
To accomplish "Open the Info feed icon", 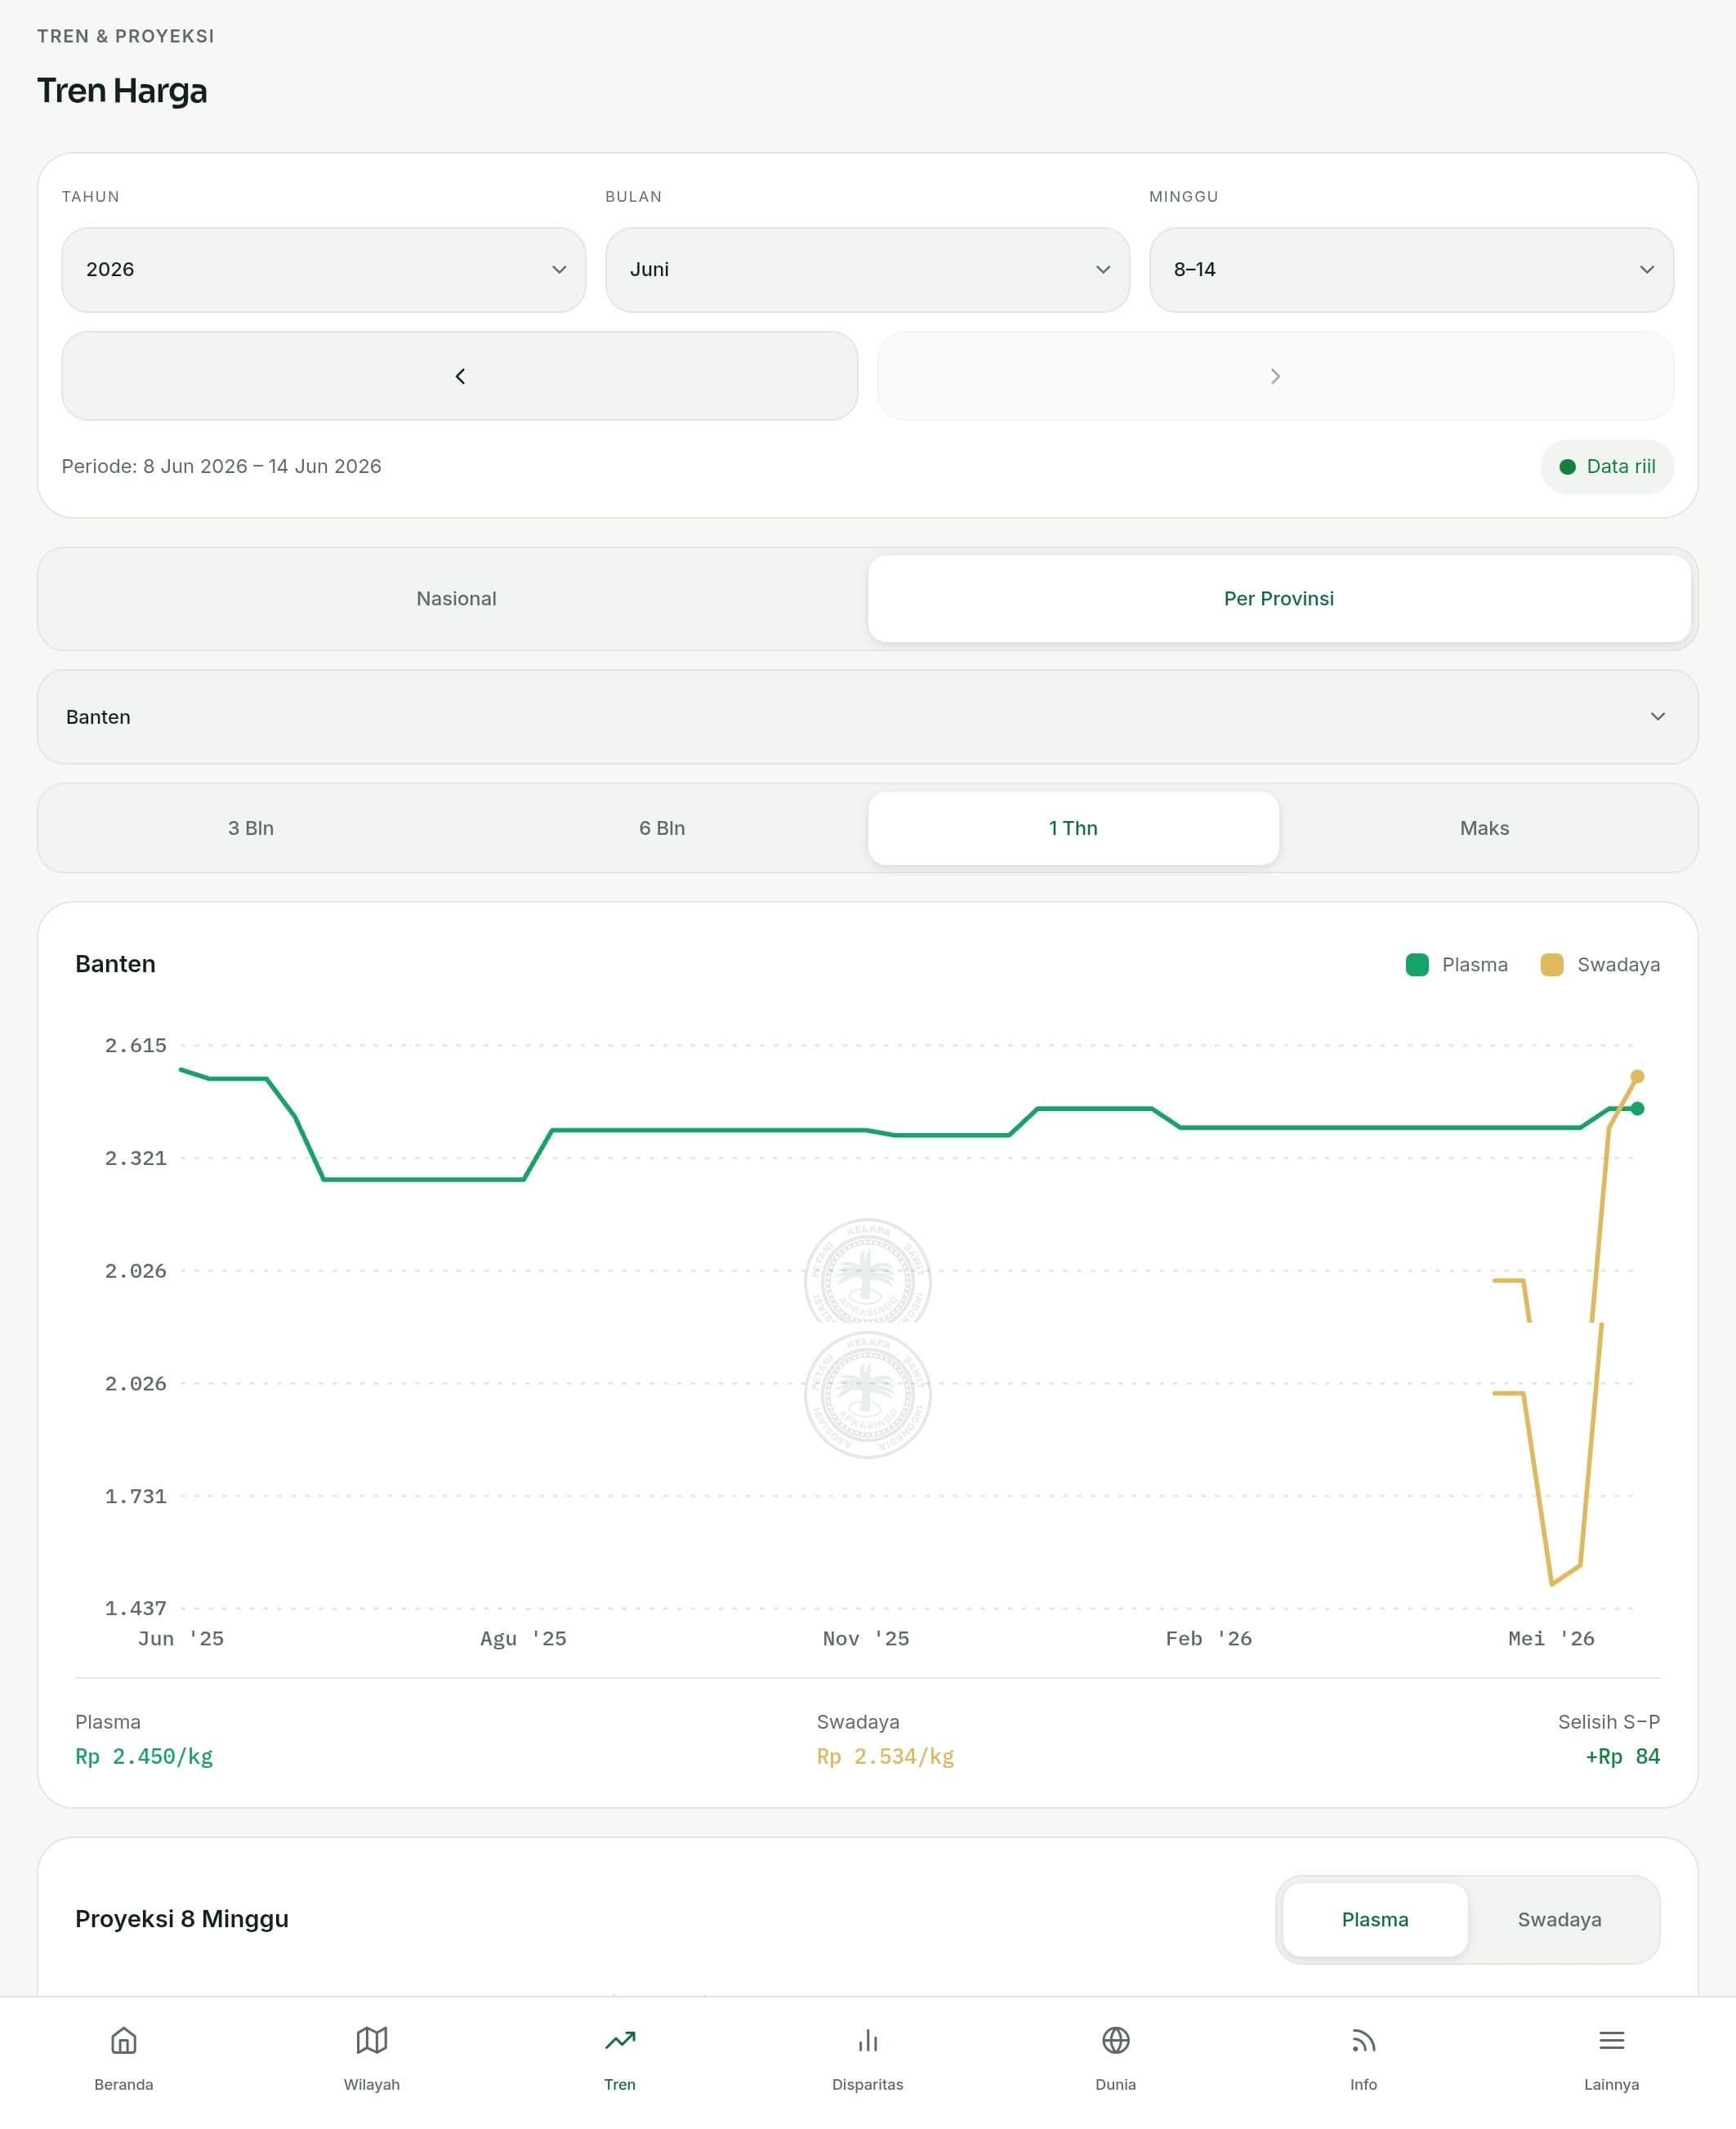I will (1364, 2040).
